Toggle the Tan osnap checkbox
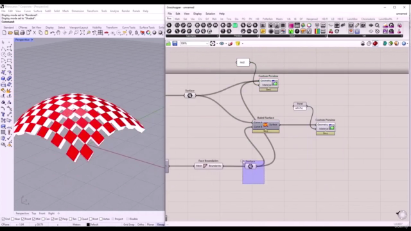The width and height of the screenshot is (411, 231). click(70, 219)
